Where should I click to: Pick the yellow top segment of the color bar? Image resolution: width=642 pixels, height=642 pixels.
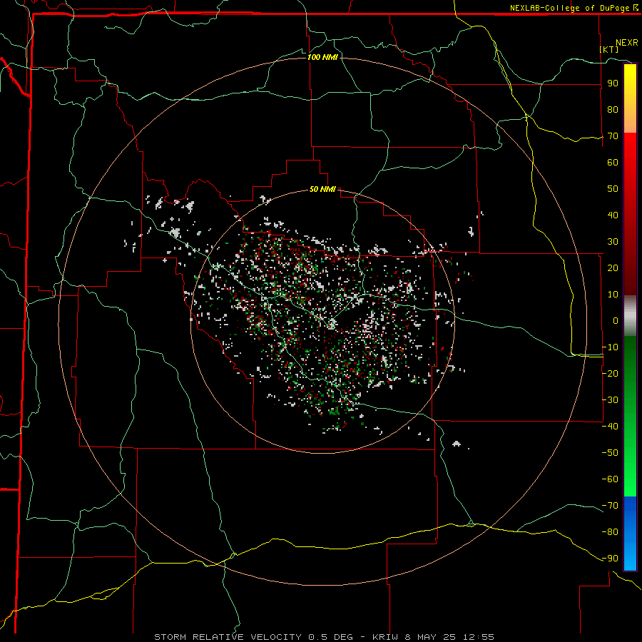(x=630, y=98)
